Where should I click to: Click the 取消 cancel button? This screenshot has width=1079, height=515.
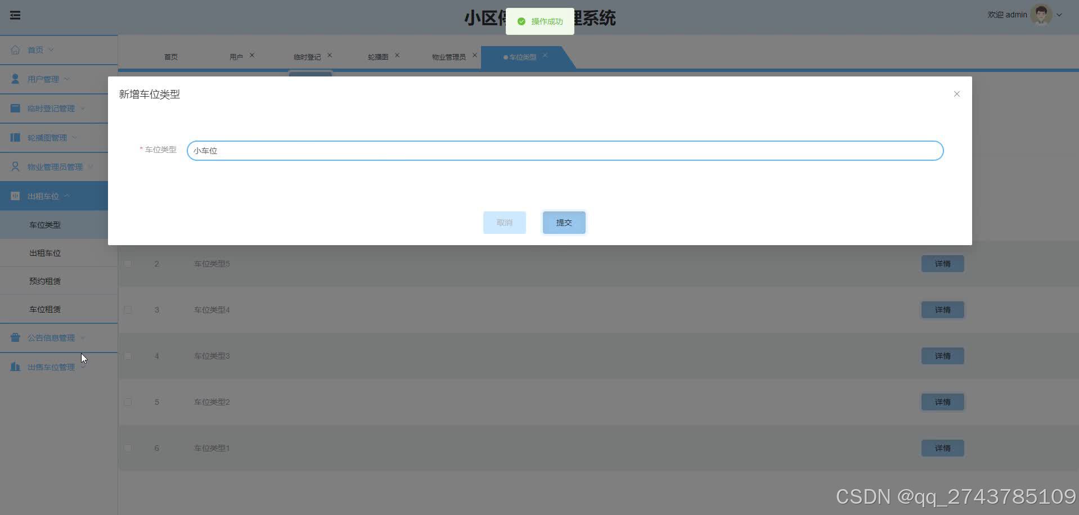coord(505,223)
